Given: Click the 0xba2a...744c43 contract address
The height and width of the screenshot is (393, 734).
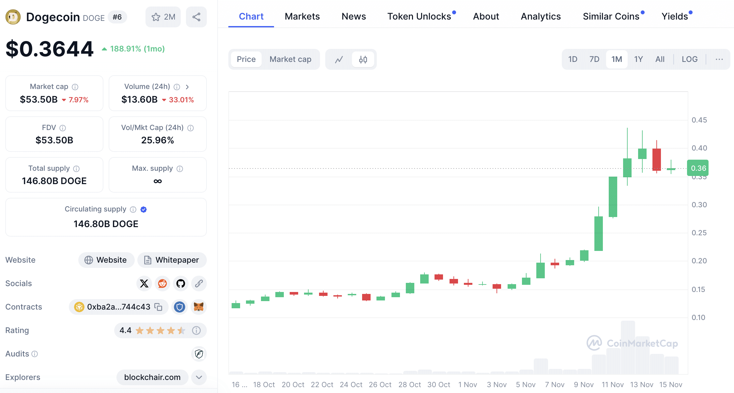Looking at the screenshot, I should coord(119,307).
